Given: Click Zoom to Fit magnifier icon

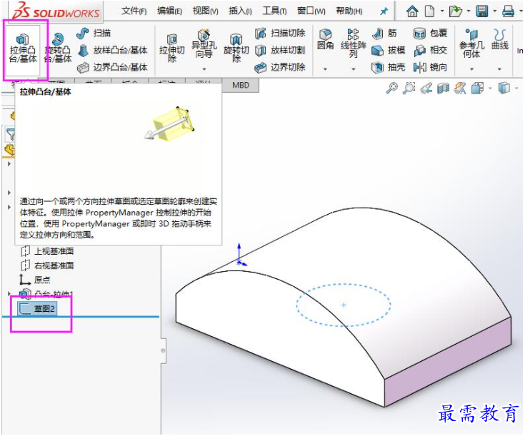Looking at the screenshot, I should (x=391, y=88).
